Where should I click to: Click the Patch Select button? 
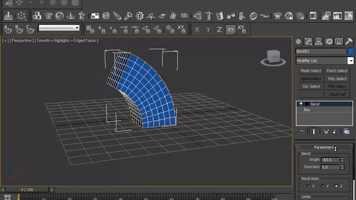tap(337, 71)
